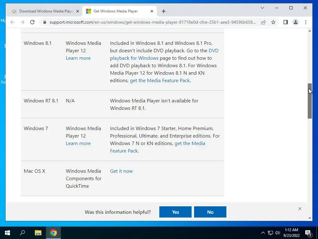
Task: View site information padlock icon
Action: click(x=45, y=22)
